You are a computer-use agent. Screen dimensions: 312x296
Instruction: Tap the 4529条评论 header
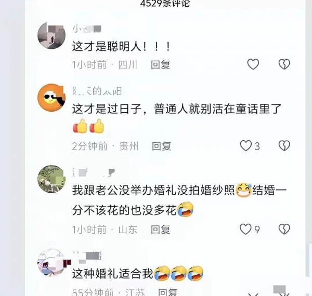click(x=165, y=3)
